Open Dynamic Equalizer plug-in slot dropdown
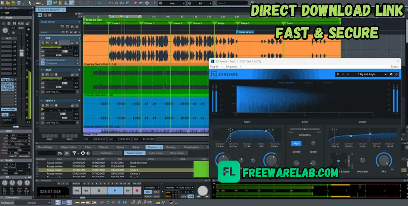The height and width of the screenshot is (206, 408). click(x=77, y=60)
